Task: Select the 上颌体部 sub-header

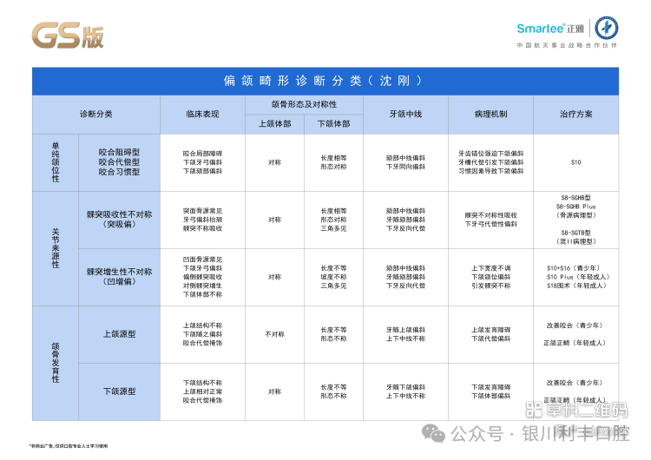Action: 274,124
